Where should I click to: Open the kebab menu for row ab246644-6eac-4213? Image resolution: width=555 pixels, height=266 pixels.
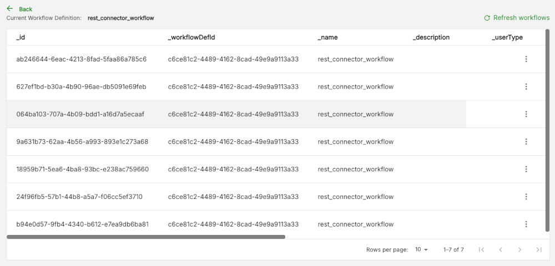tap(526, 59)
